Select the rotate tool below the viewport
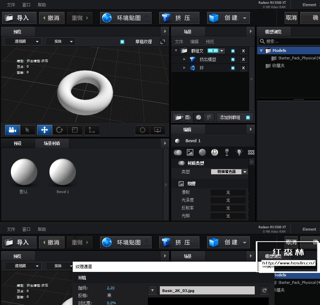320x305 pixels. click(59, 130)
